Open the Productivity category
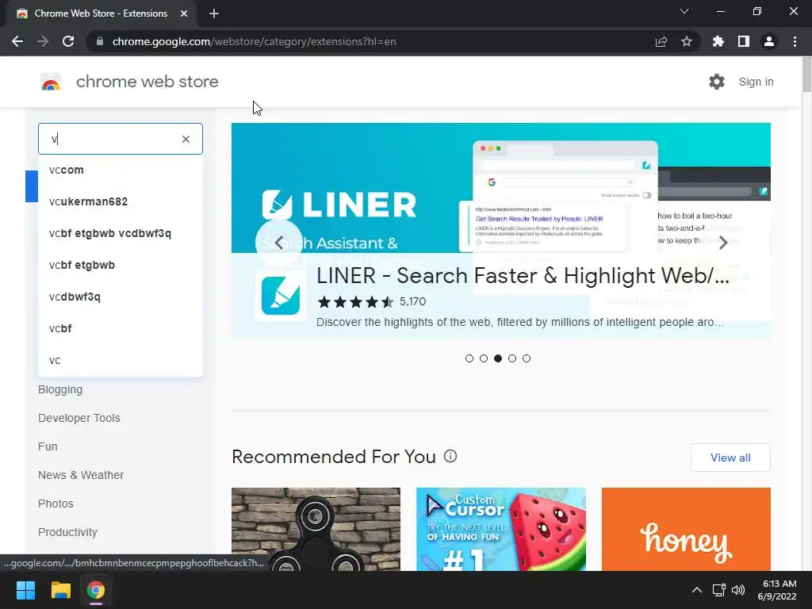 tap(67, 532)
